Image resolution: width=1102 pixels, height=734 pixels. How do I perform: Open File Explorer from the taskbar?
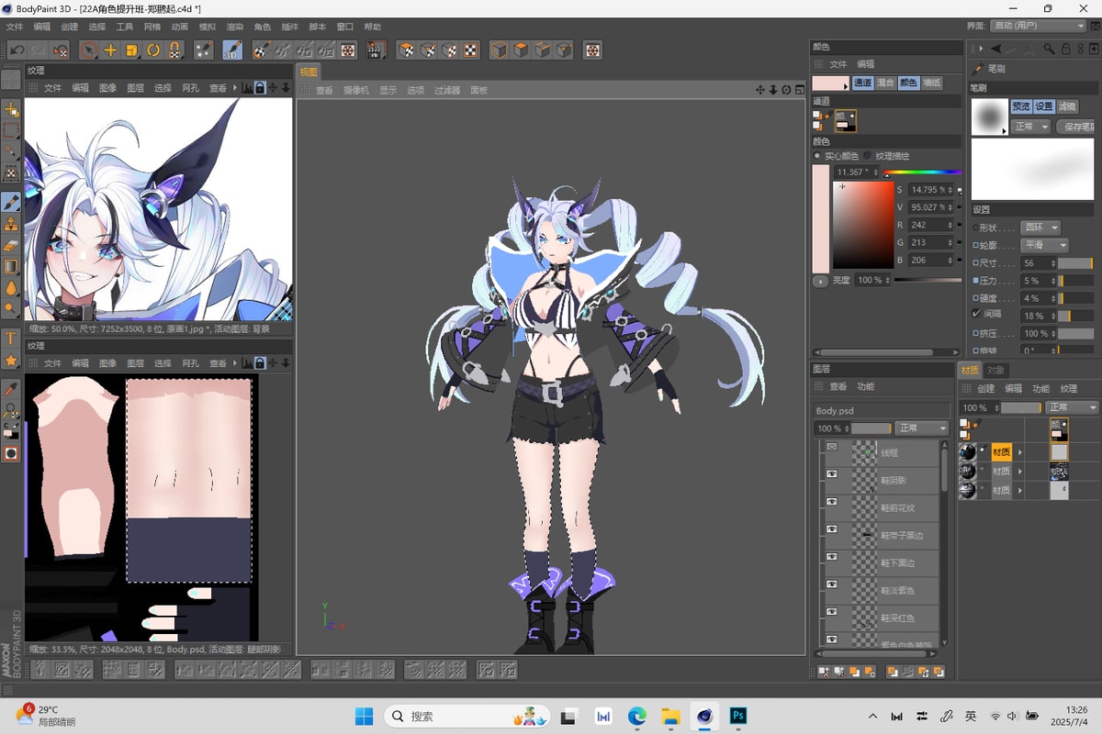(670, 716)
